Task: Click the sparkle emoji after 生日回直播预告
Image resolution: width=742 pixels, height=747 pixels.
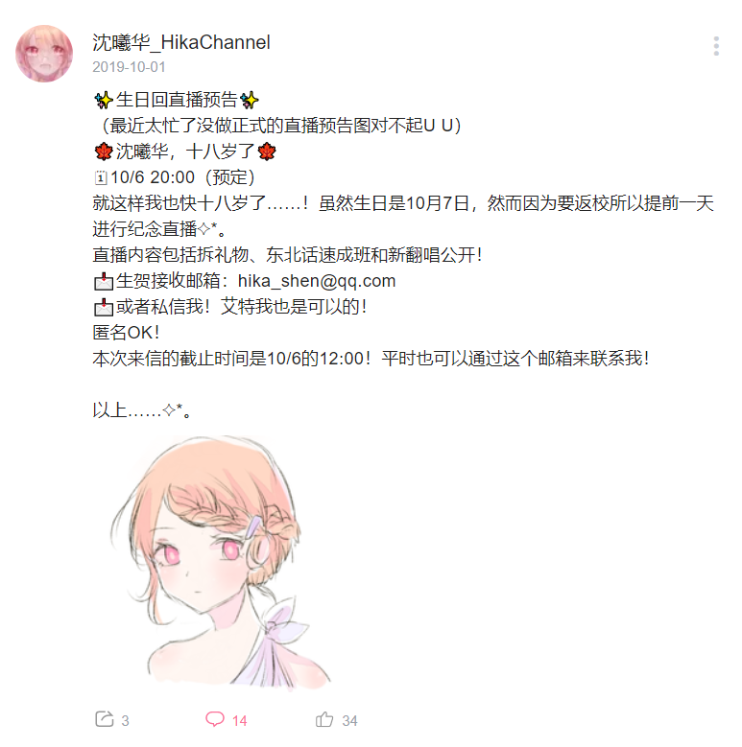Action: click(249, 100)
